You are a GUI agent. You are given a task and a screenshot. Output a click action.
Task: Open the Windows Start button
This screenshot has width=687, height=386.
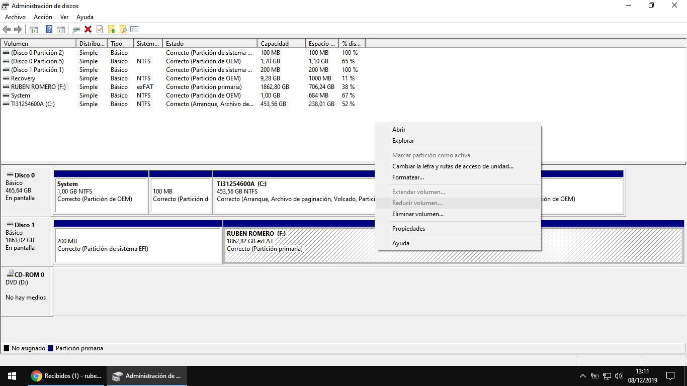(x=12, y=376)
